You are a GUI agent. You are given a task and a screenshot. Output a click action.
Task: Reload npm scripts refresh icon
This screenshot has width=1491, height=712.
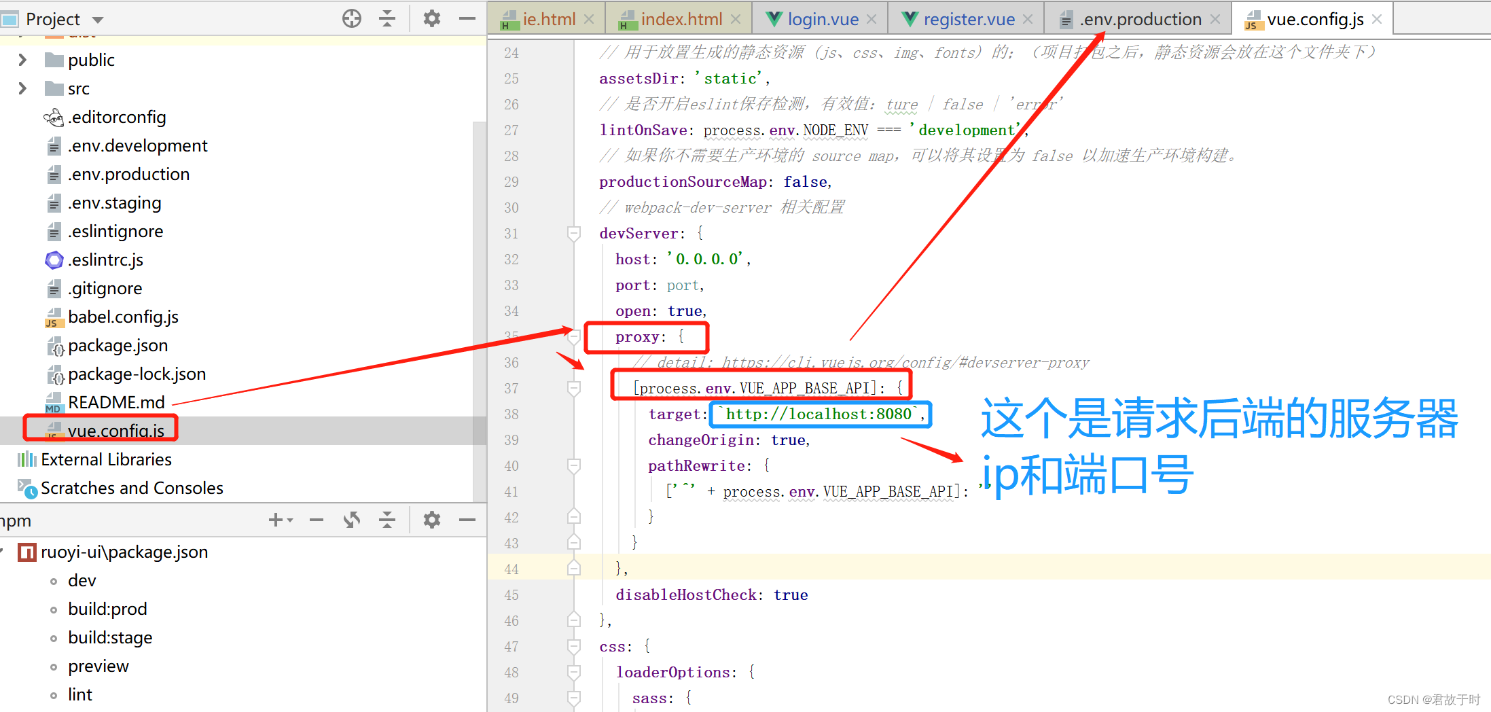pos(352,520)
